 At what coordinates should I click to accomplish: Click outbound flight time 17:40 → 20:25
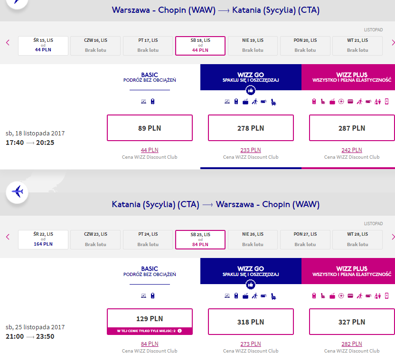(30, 143)
